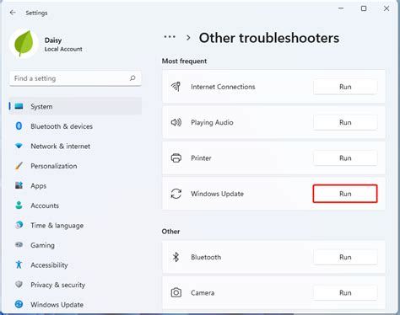The image size is (400, 315).
Task: Select the System monitor icon
Action: coord(19,106)
